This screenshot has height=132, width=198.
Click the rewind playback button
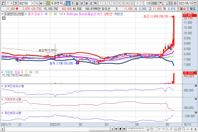pos(116,129)
